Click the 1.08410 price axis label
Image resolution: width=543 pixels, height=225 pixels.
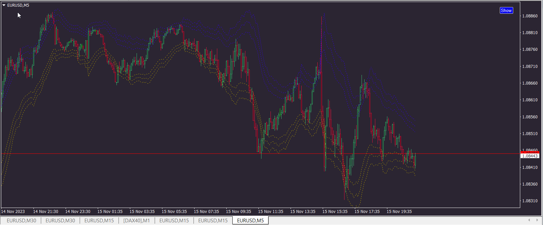[530, 167]
